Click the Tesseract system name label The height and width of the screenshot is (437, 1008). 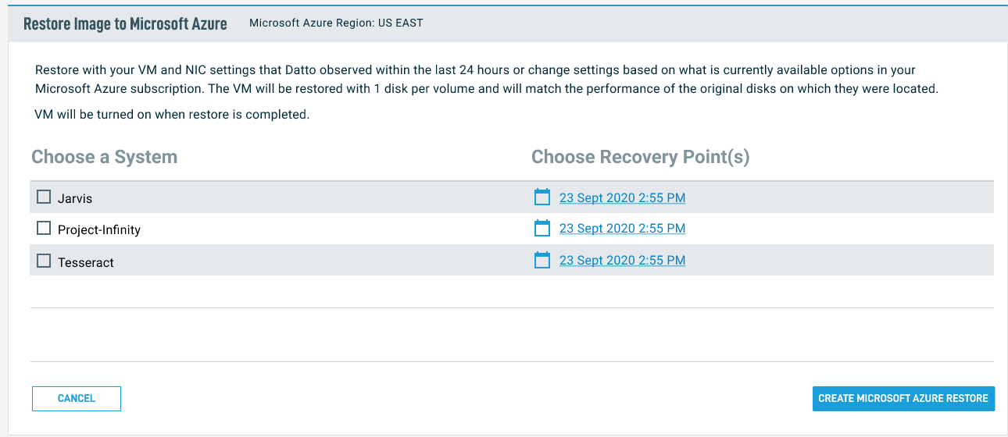(x=86, y=263)
